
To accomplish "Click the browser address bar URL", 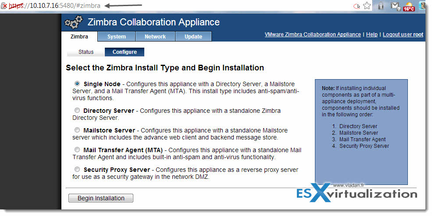I will 54,6.
